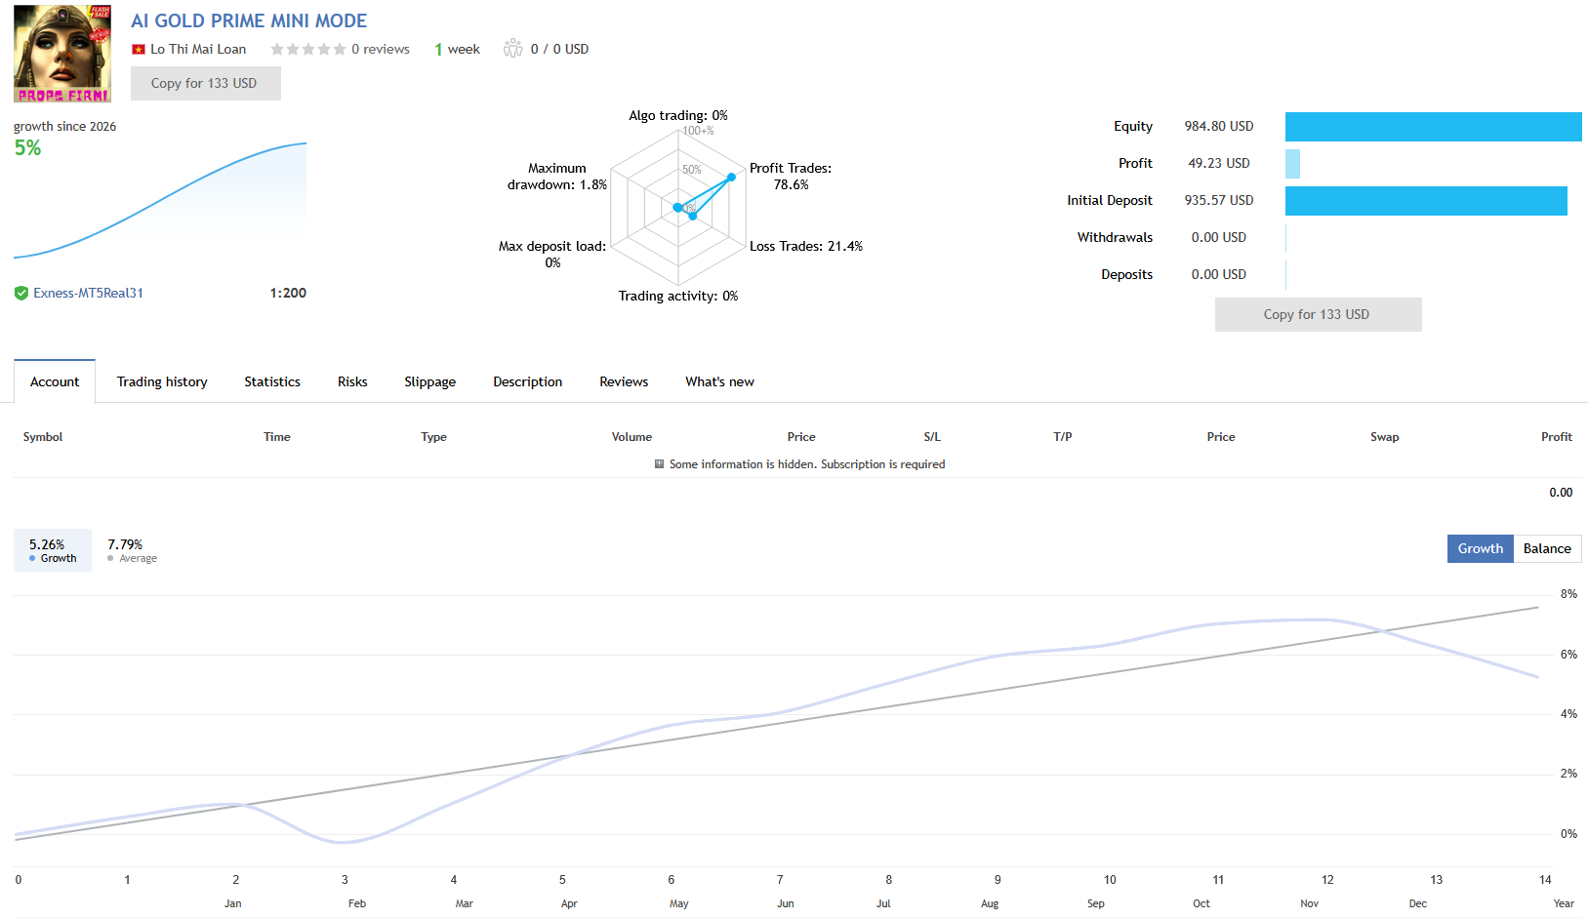Select the first rating star
Image resolution: width=1588 pixels, height=919 pixels.
click(277, 48)
